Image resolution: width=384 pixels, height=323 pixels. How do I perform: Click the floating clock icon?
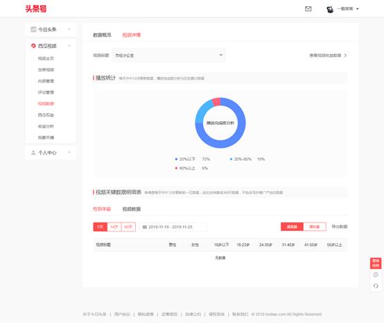[376, 274]
